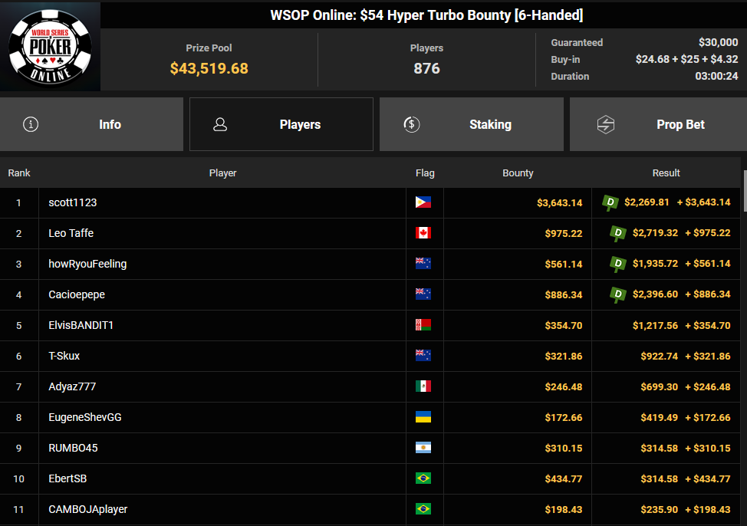Click the World Series of Poker Online logo
Image resolution: width=747 pixels, height=526 pixels.
click(x=50, y=47)
